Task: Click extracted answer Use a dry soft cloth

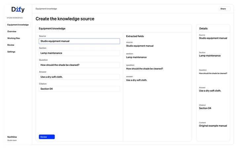Action: (x=137, y=80)
